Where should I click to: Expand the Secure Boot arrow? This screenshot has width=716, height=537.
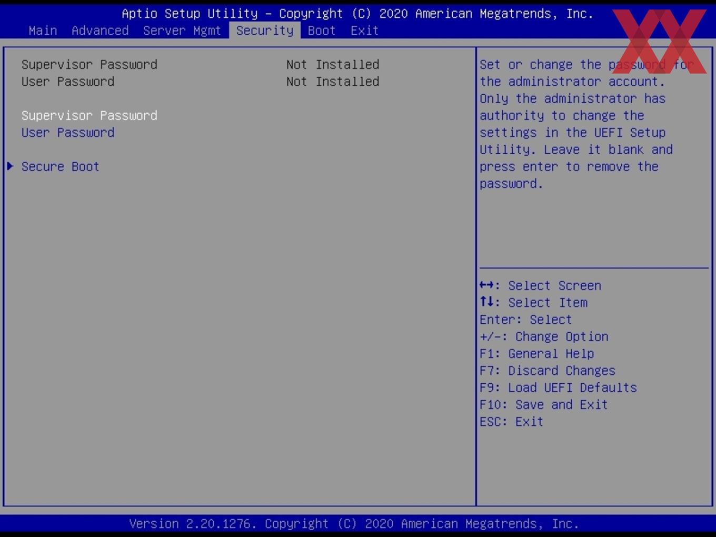tap(10, 166)
